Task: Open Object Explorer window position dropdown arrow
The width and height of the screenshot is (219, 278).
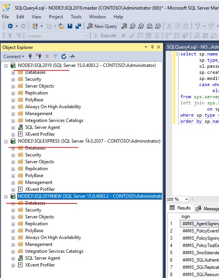Action: click(x=146, y=47)
